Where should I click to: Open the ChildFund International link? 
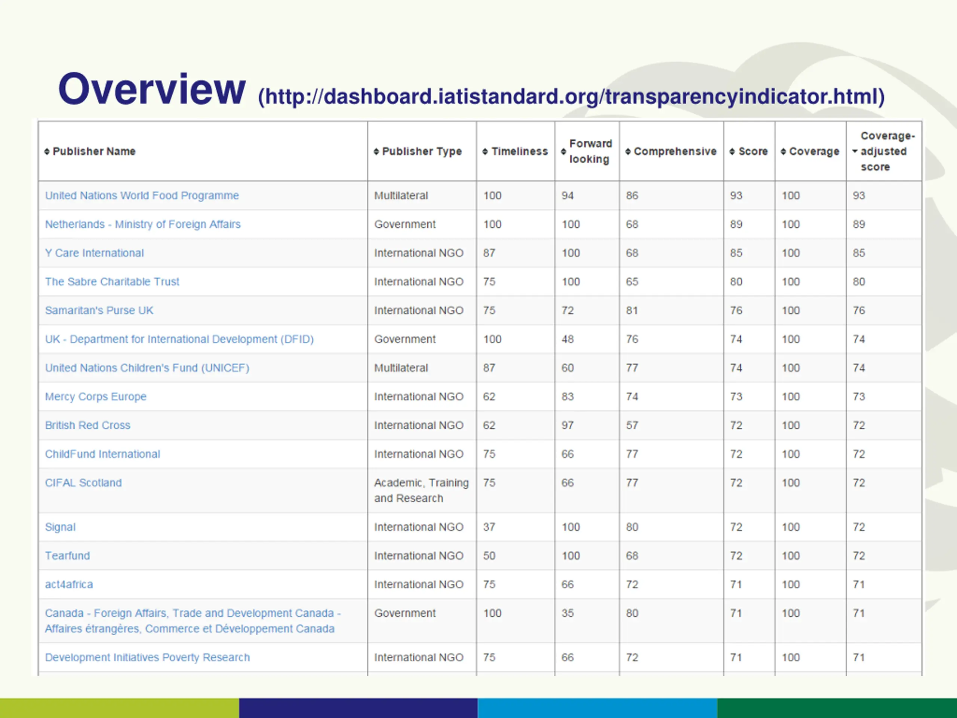pyautogui.click(x=102, y=454)
